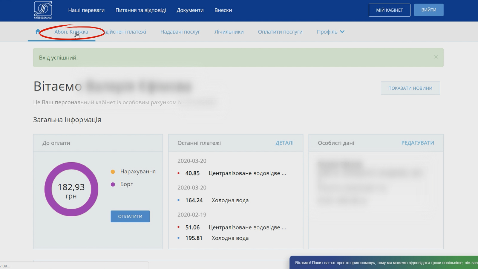Click the 195.81 Холодна вода payment
Viewport: 478px width, 269px height.
(217, 238)
